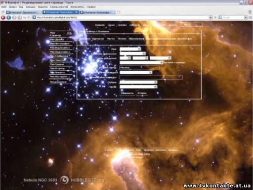This screenshot has width=253, height=190.
Task: Open the Файл menu
Action: tap(4, 7)
